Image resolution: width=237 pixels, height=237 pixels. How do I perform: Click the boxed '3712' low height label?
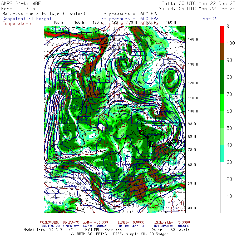[x=71, y=104]
